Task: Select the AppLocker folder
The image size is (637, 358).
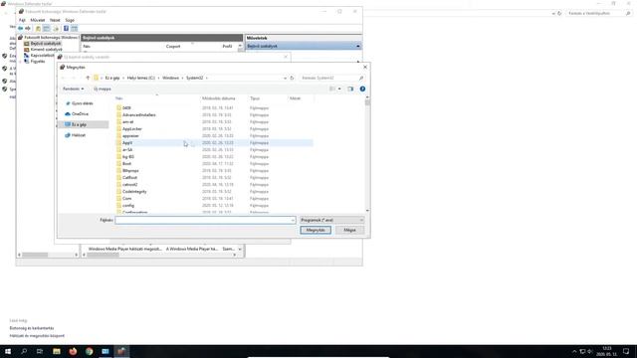Action: (x=132, y=128)
